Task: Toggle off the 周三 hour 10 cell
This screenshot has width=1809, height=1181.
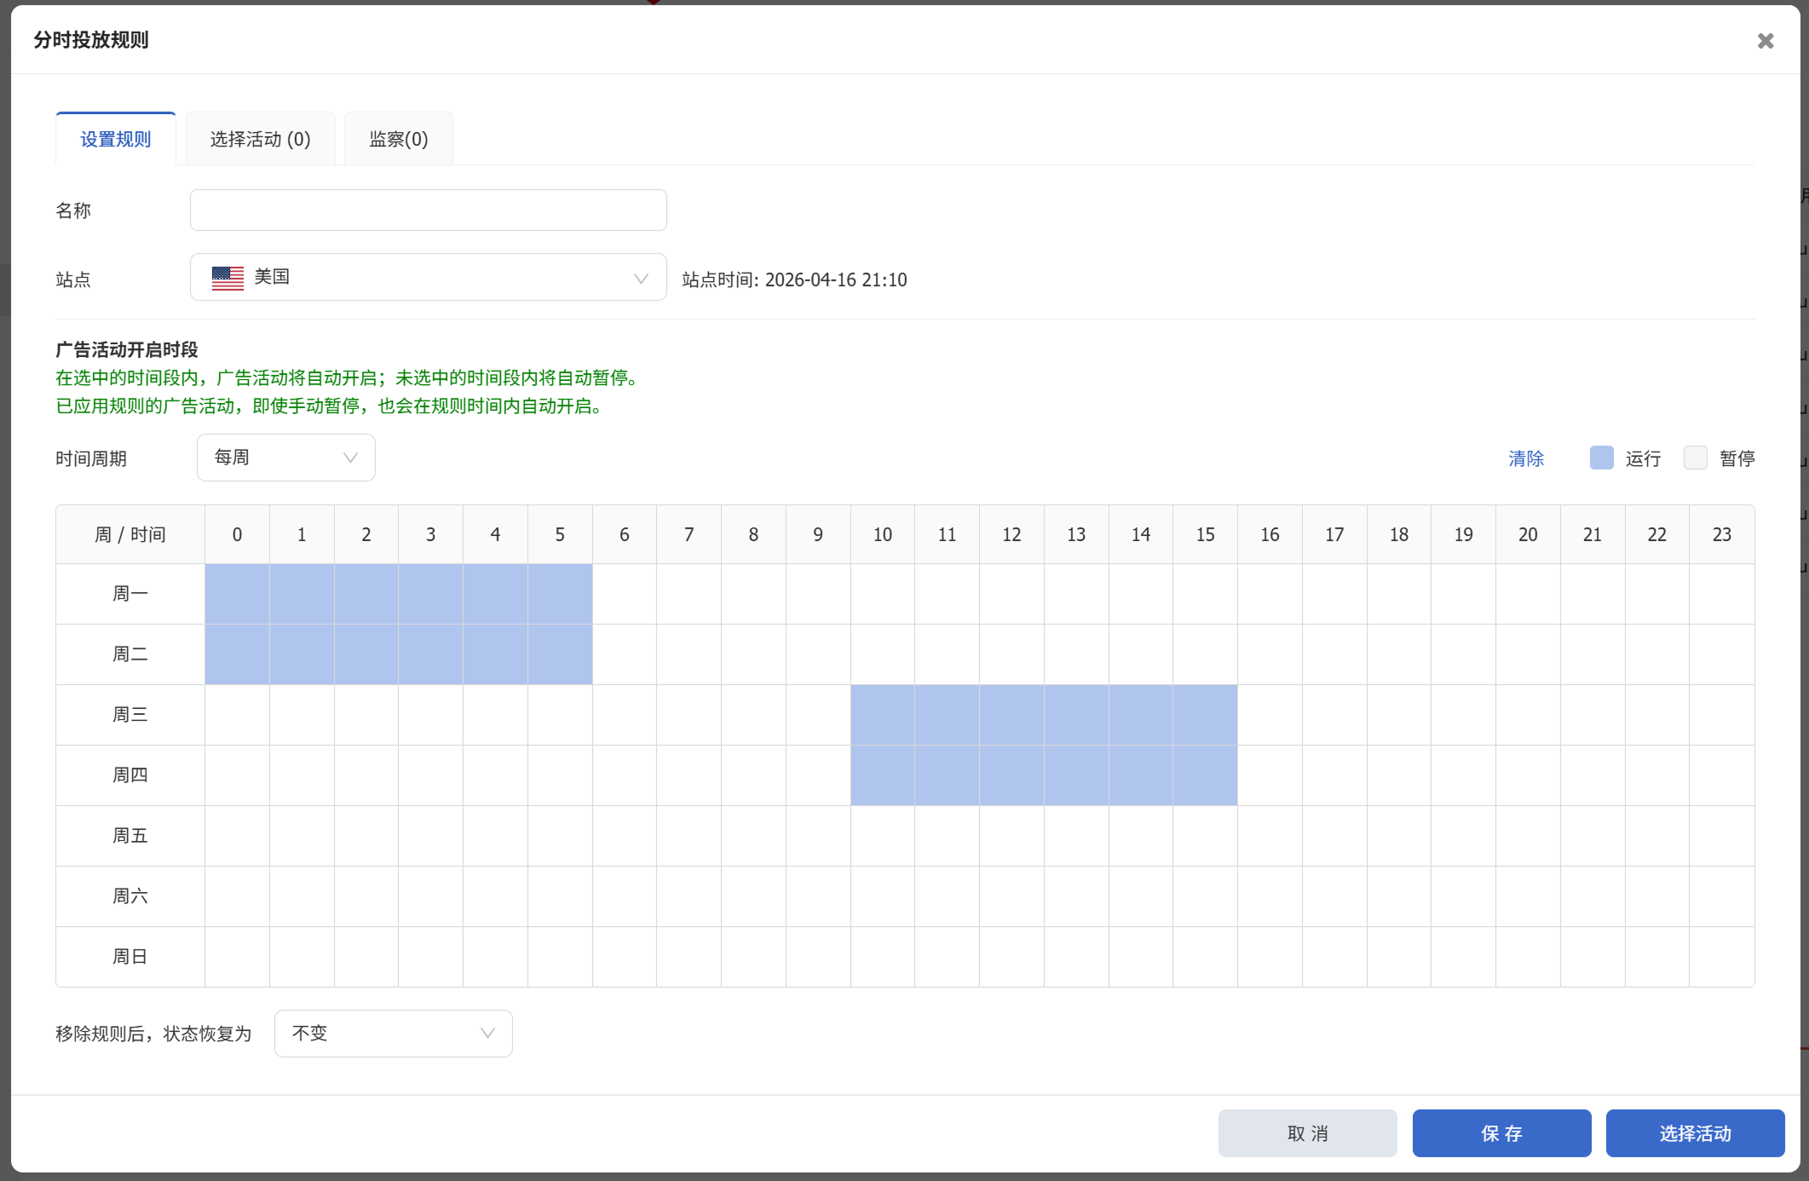Action: [882, 715]
